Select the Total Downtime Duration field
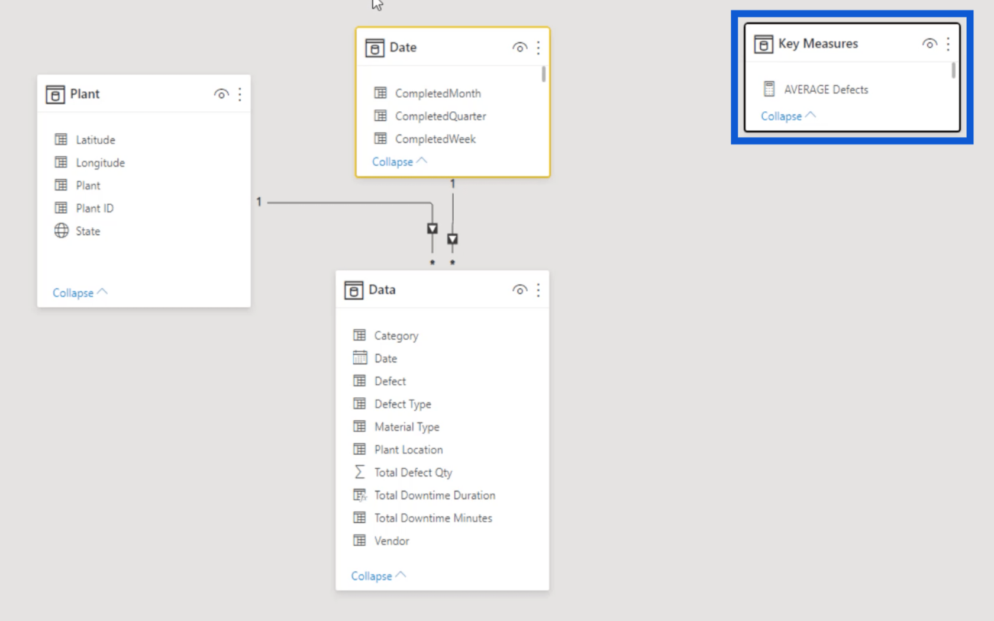994x621 pixels. coord(434,495)
